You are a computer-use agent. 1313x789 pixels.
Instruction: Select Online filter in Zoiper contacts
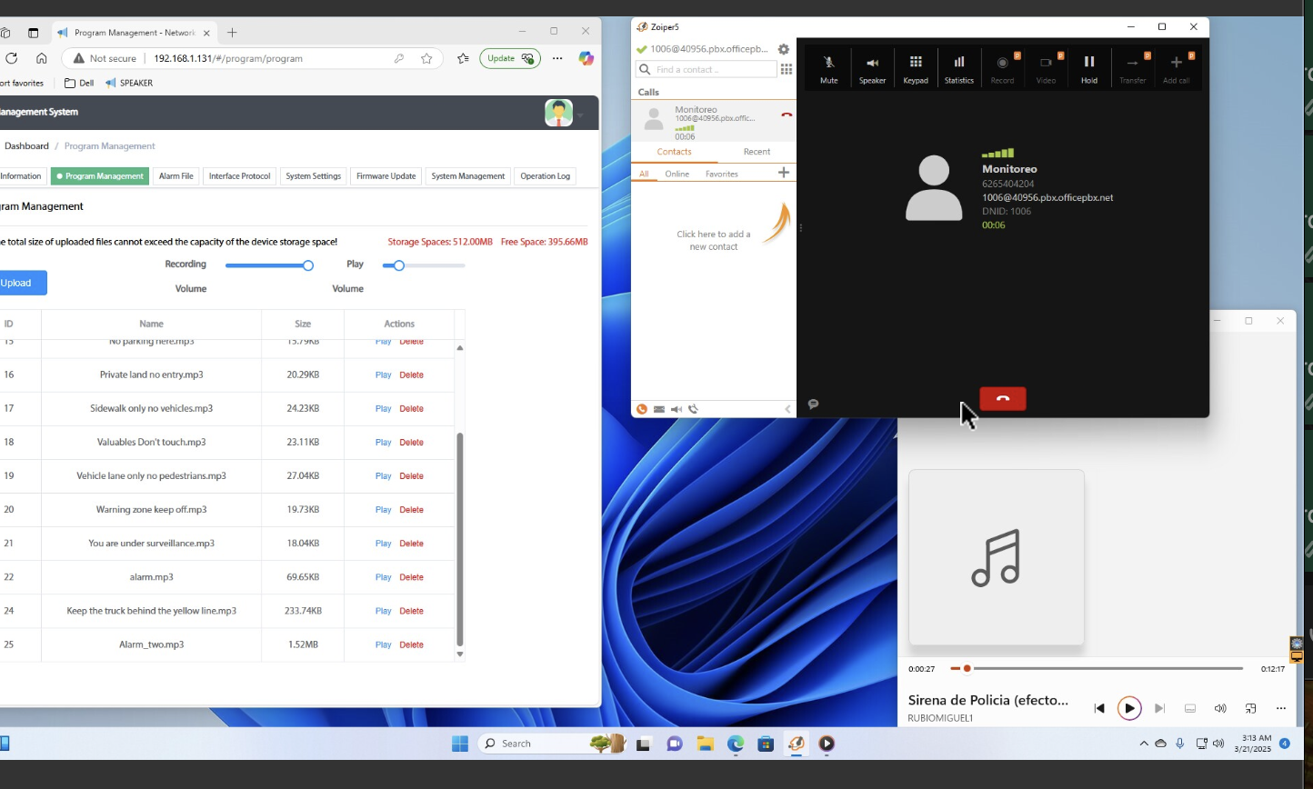677,174
